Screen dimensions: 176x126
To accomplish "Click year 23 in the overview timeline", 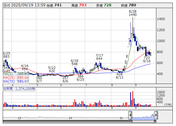I will point(19,118).
